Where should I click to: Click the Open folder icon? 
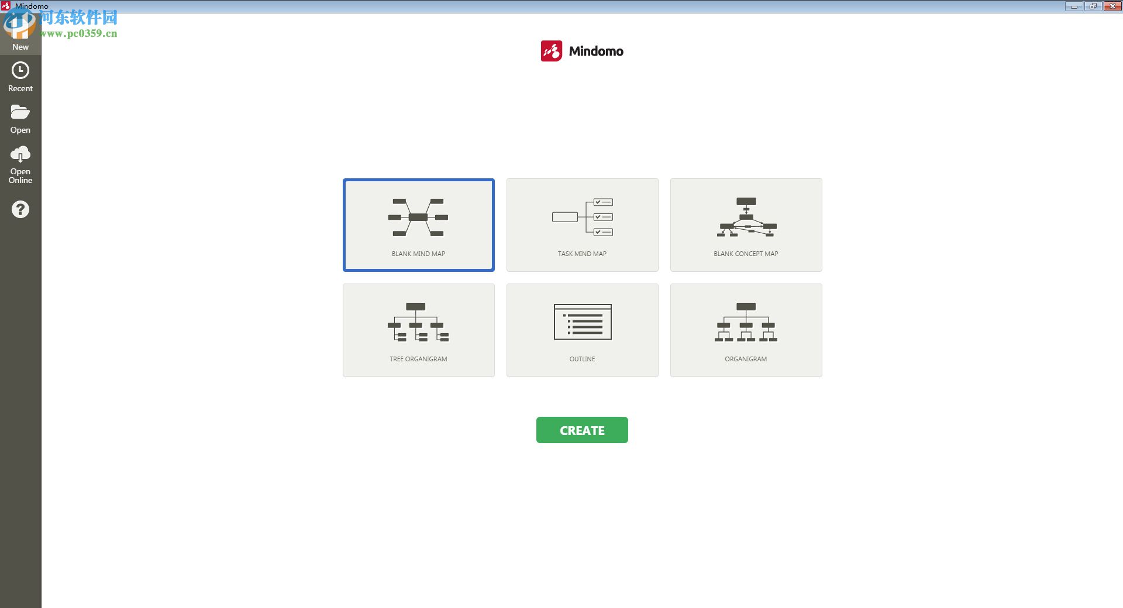(20, 112)
